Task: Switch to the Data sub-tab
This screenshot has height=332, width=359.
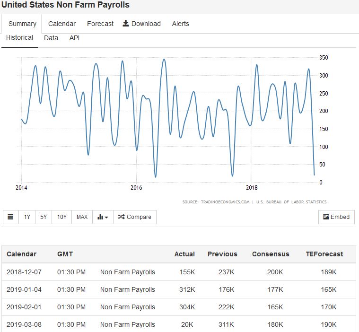Action: (51, 38)
